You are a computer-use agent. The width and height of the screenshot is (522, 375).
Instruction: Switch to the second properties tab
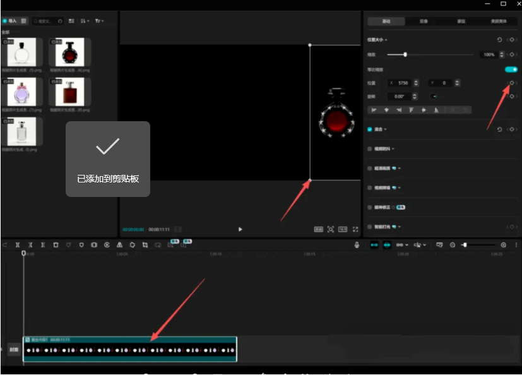pos(424,21)
